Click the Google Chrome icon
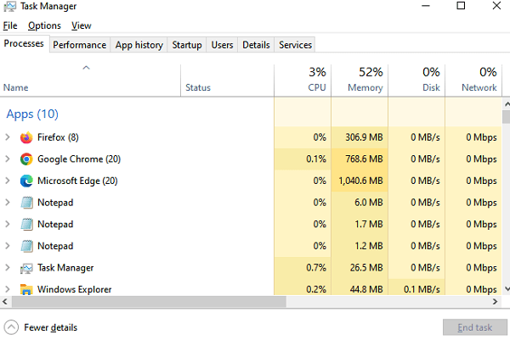The width and height of the screenshot is (510, 340). tap(26, 159)
